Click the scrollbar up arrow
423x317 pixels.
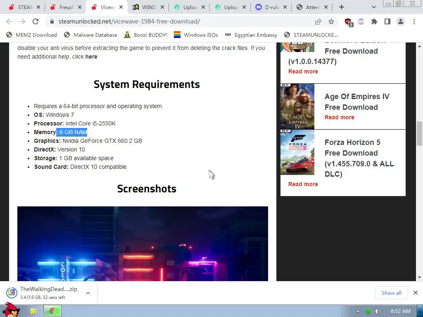(x=420, y=46)
